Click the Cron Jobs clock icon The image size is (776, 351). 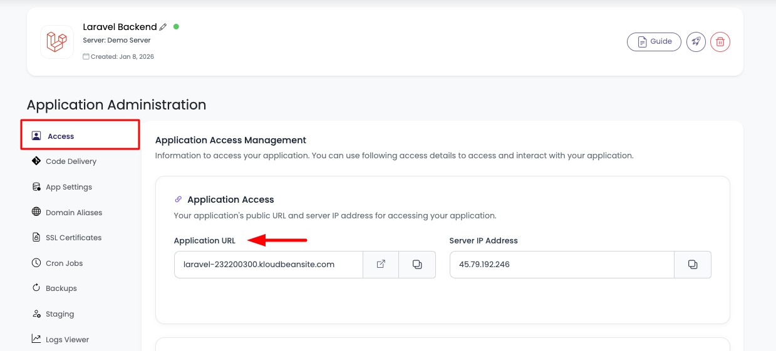[36, 263]
